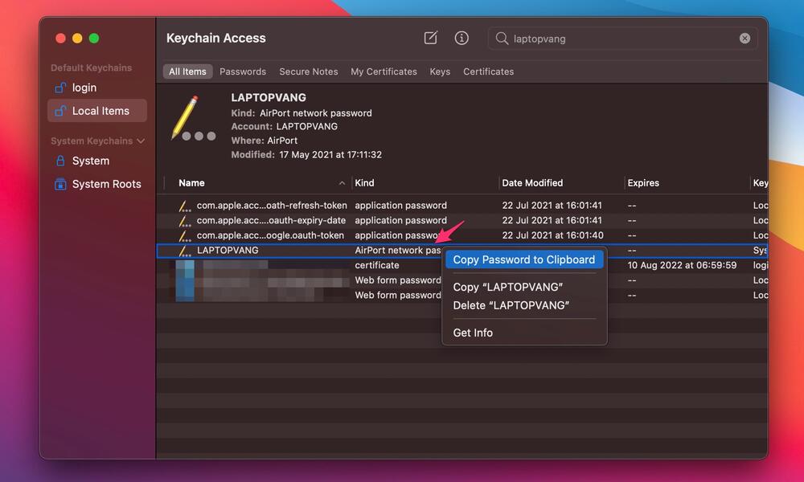Image resolution: width=804 pixels, height=482 pixels.
Task: Sort by the Date Modified column header
Action: pyautogui.click(x=532, y=183)
